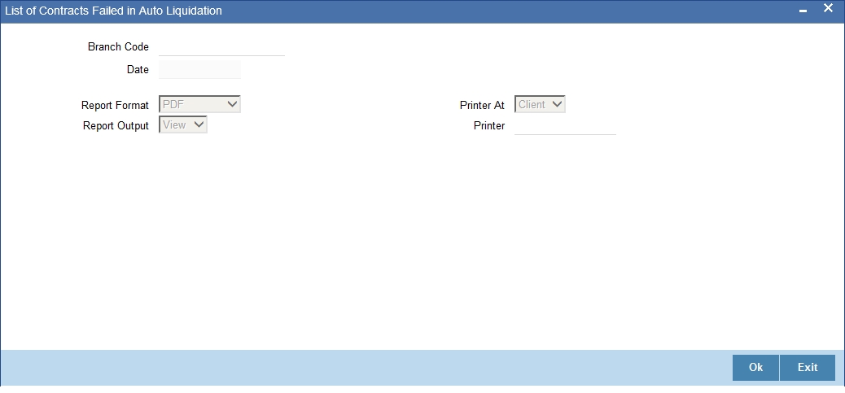Viewport: 845px width, 393px height.
Task: Click the Printer At label
Action: 482,105
